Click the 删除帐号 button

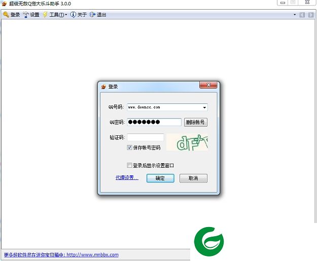pyautogui.click(x=195, y=122)
